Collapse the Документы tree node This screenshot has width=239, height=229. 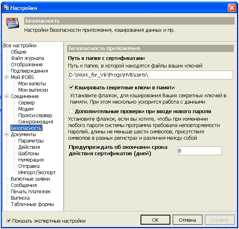click(6, 135)
